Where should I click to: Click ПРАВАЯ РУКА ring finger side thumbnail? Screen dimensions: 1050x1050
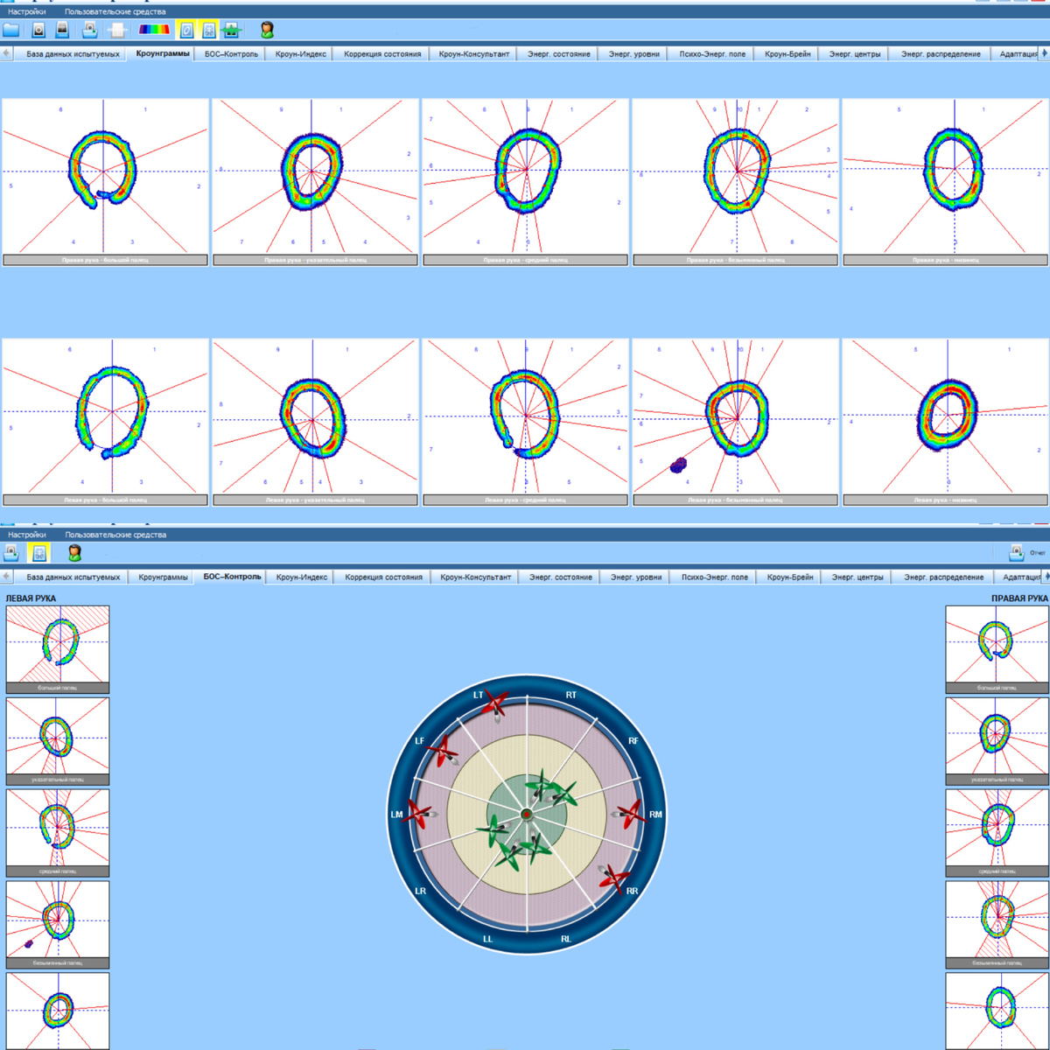click(x=997, y=924)
